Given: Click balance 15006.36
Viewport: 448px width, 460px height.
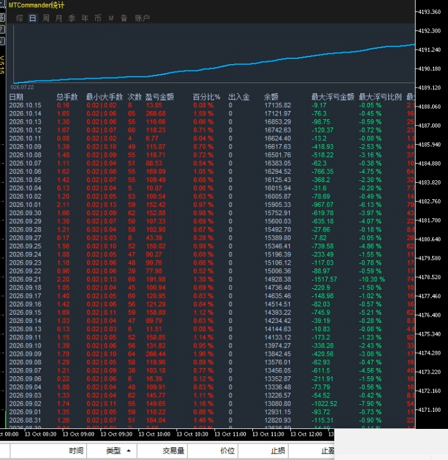Looking at the screenshot, I should tap(278, 271).
